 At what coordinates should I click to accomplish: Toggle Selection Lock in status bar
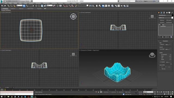click(x=98, y=92)
